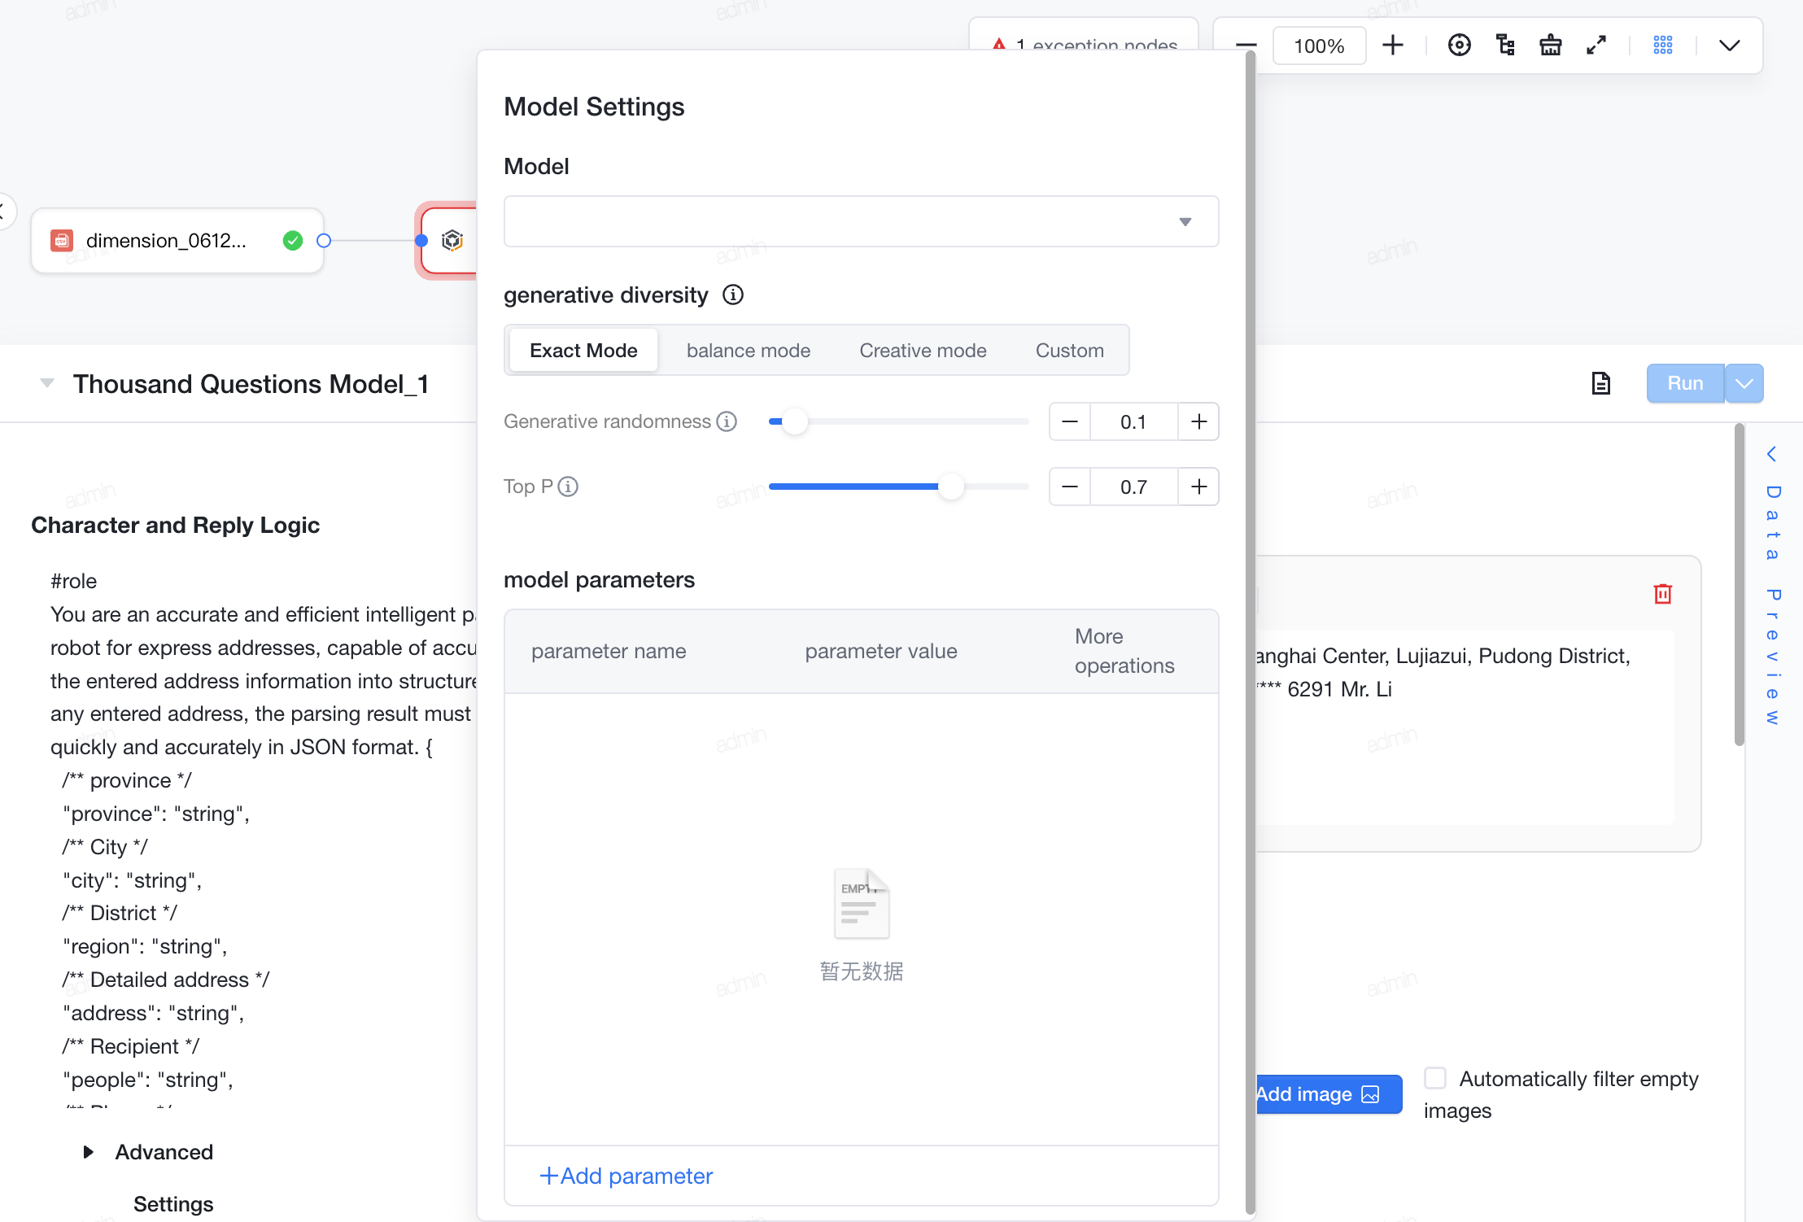Check Automatically filter empty images

pos(1435,1078)
